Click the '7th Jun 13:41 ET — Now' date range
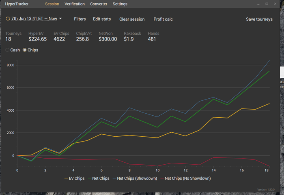Image resolution: width=284 pixels, height=195 pixels. (34, 19)
